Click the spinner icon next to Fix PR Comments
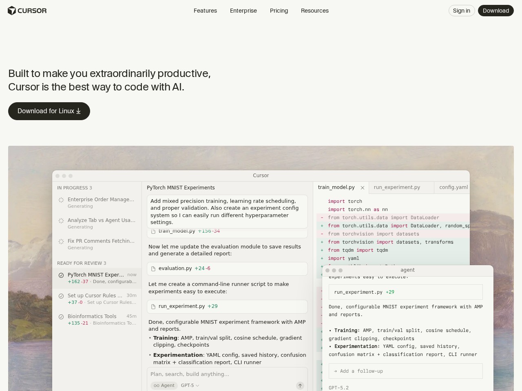 [61, 242]
